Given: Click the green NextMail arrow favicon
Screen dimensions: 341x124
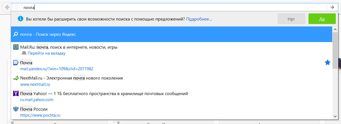Looking at the screenshot, I should click(16, 78).
